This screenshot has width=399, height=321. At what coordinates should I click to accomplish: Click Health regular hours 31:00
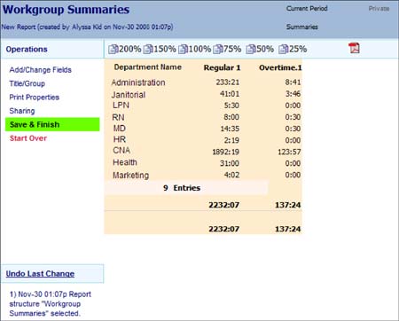point(230,163)
